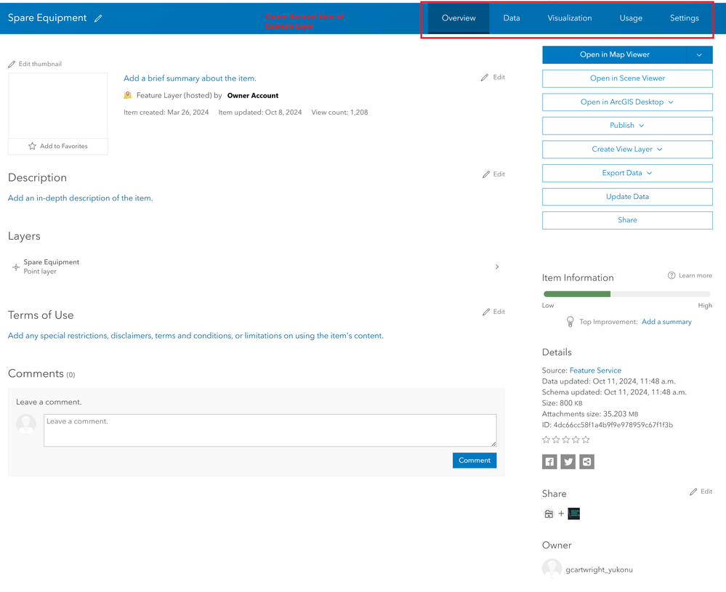726x592 pixels.
Task: Click the Update Data button
Action: pos(627,196)
